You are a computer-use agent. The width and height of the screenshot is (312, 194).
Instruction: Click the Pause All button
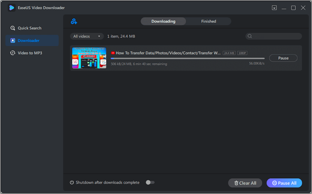(x=284, y=183)
